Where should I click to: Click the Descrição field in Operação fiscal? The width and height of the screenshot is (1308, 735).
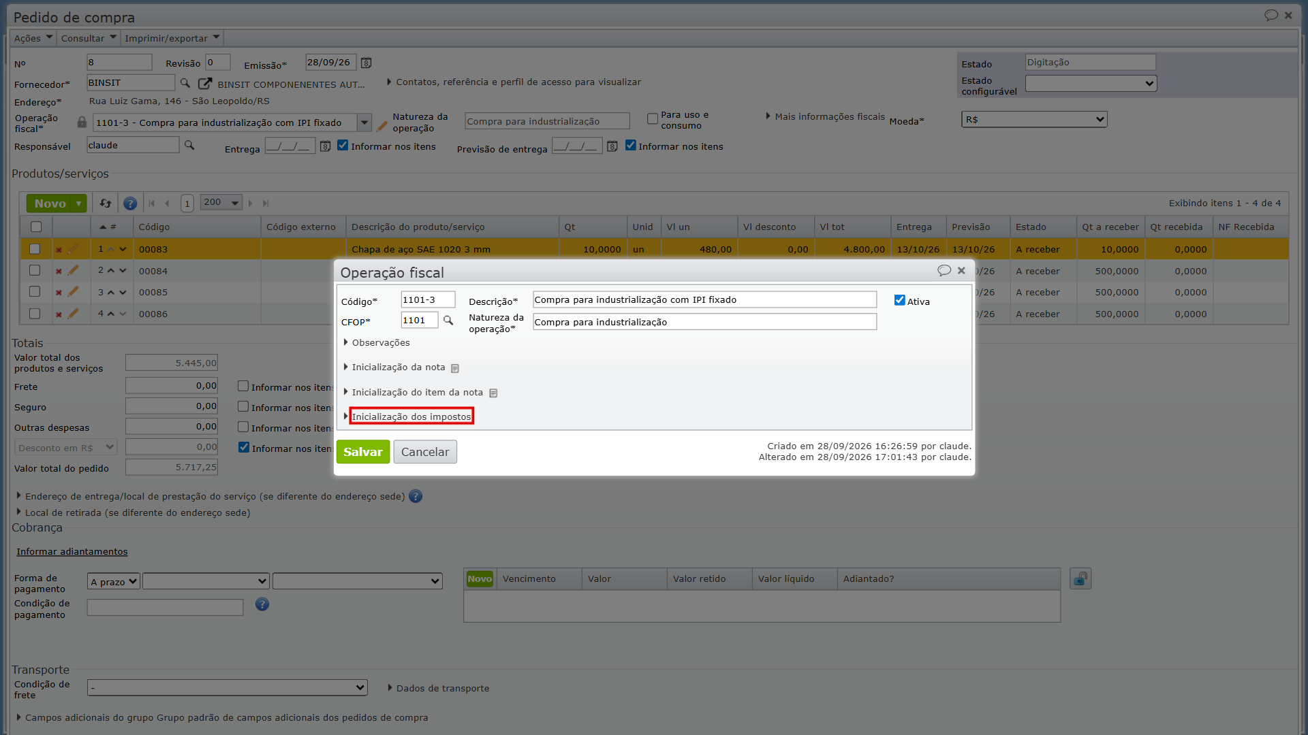(704, 300)
